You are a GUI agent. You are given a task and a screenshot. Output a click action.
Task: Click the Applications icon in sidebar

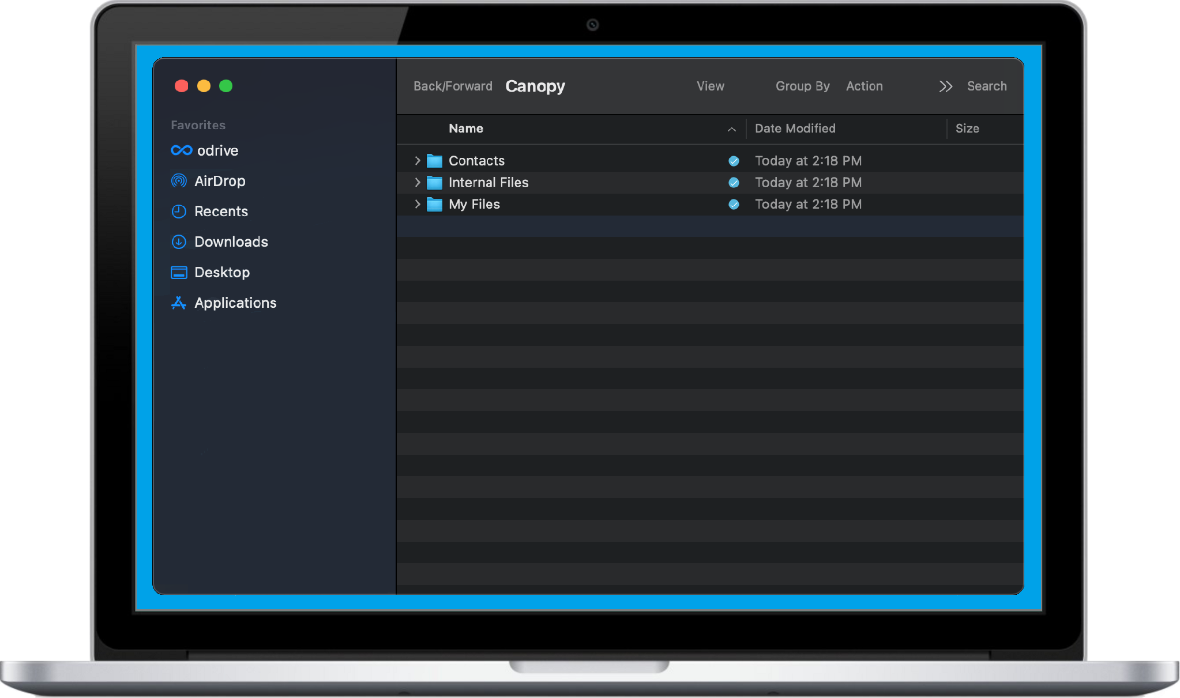(179, 303)
